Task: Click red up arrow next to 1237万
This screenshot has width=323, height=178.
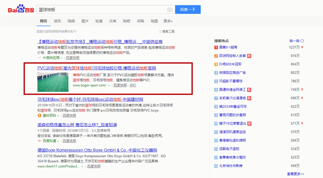Action: point(302,47)
